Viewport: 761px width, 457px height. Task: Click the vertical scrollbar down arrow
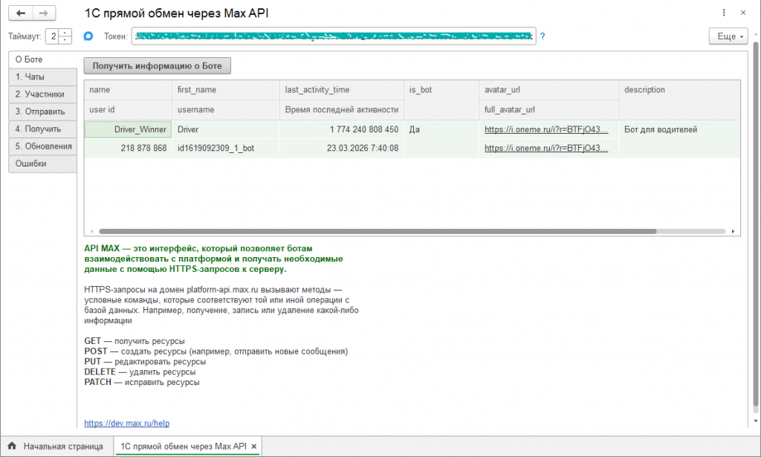(x=756, y=421)
